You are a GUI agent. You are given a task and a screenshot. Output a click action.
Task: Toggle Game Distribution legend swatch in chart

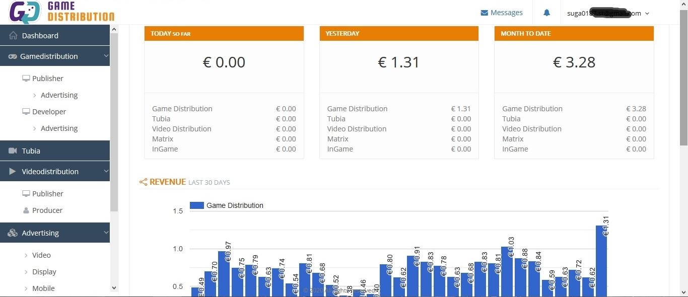point(197,205)
